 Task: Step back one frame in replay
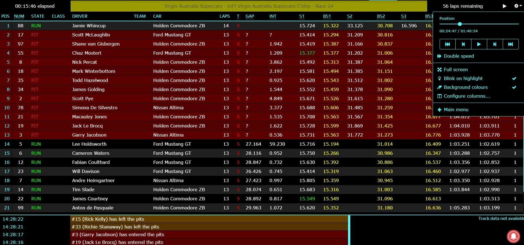point(463,44)
